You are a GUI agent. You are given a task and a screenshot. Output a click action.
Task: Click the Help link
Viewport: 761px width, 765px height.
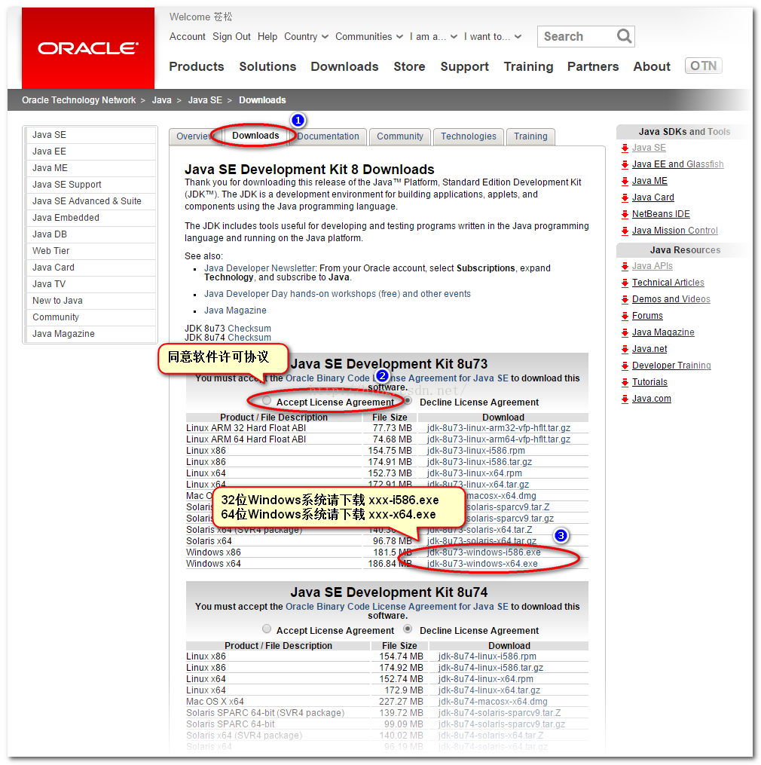click(267, 37)
